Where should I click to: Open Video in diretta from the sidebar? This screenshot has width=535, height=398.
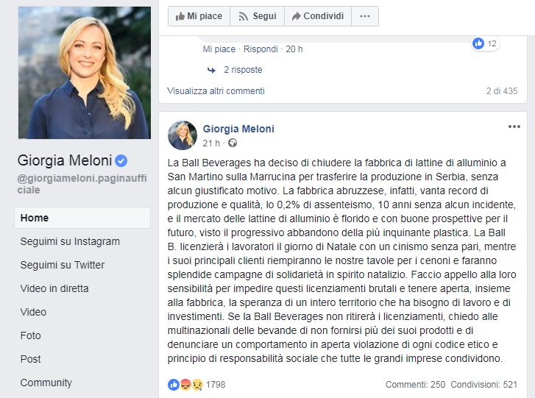click(x=54, y=288)
